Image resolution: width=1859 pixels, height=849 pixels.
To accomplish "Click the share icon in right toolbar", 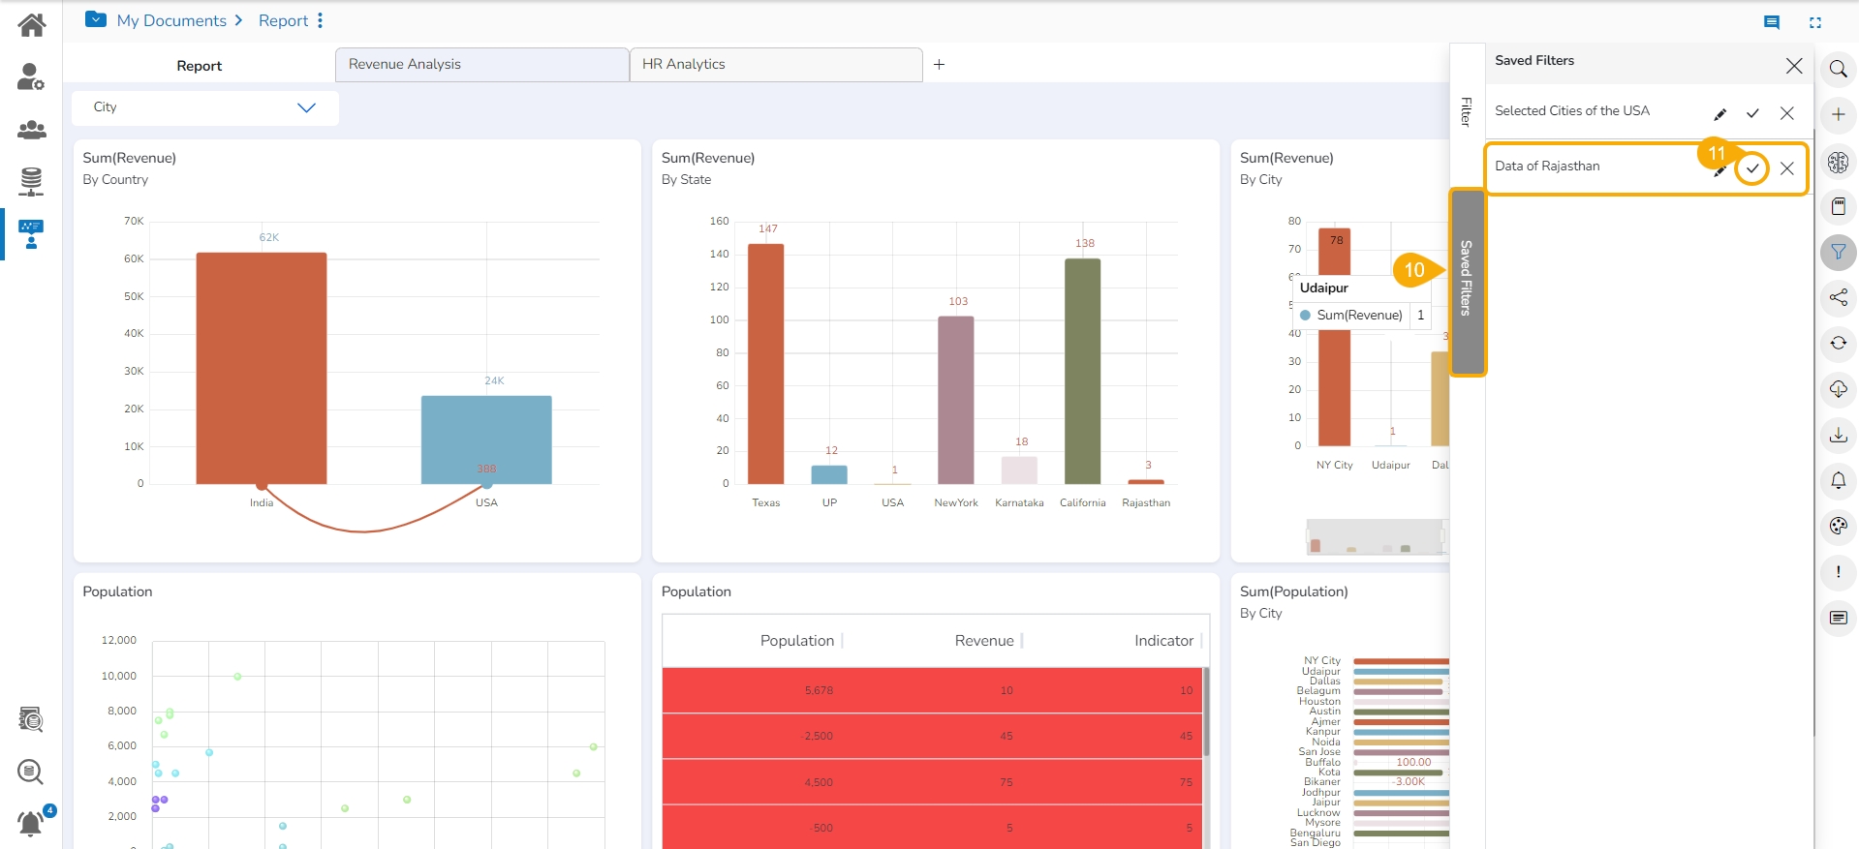I will click(x=1838, y=297).
